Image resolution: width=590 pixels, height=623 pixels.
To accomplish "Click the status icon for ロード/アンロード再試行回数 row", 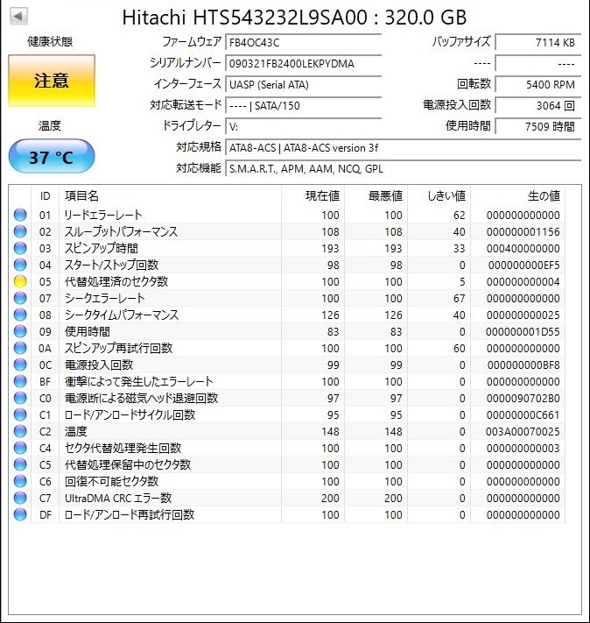I will click(x=20, y=514).
